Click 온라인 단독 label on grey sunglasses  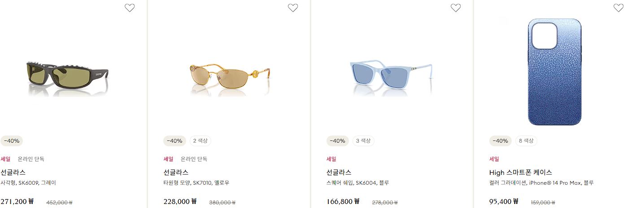tap(31, 159)
